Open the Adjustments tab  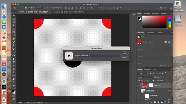tap(151, 33)
